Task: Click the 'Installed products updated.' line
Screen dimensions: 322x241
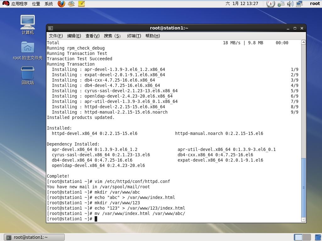Action: click(x=81, y=118)
